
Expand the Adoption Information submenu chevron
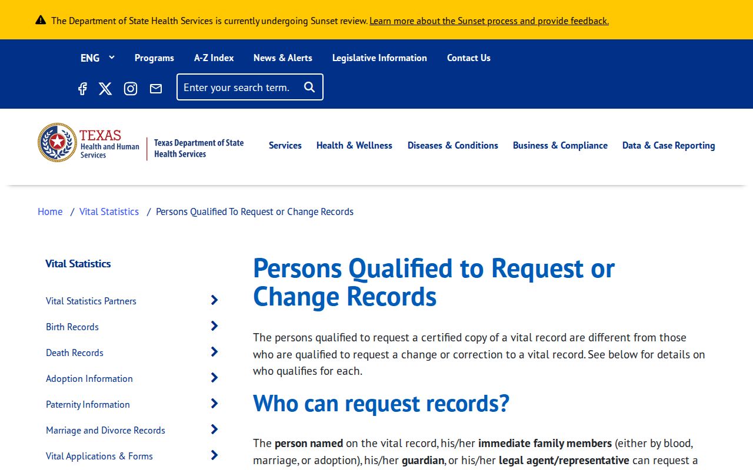point(214,378)
